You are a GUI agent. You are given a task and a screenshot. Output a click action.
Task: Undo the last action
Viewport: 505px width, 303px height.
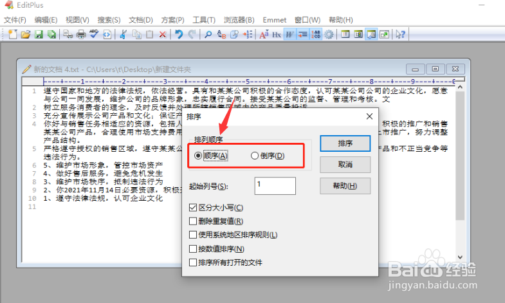click(x=179, y=34)
